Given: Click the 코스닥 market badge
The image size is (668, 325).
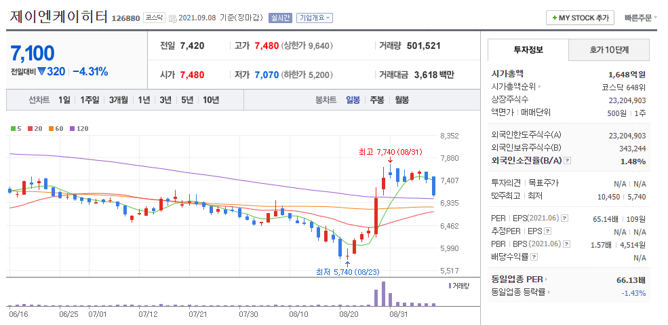Looking at the screenshot, I should coord(154,18).
